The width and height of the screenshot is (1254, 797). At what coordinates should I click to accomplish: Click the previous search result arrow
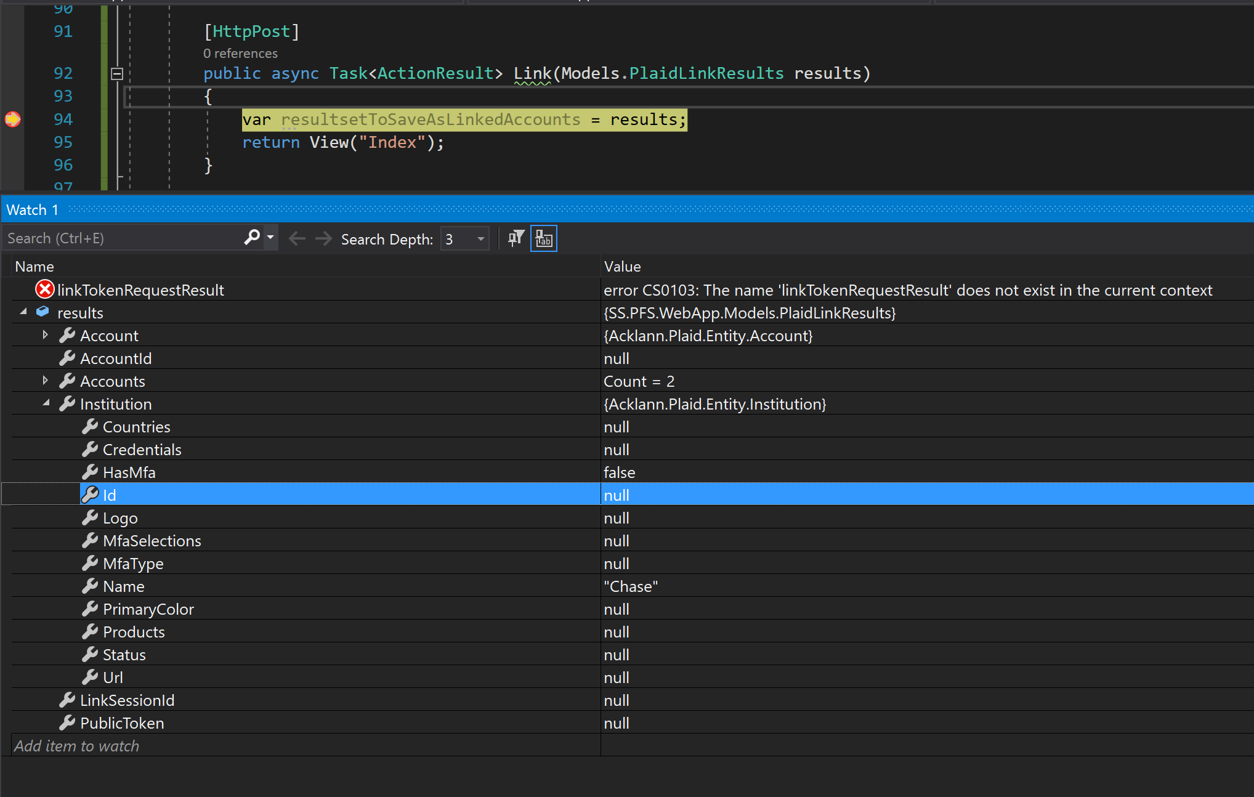tap(297, 238)
